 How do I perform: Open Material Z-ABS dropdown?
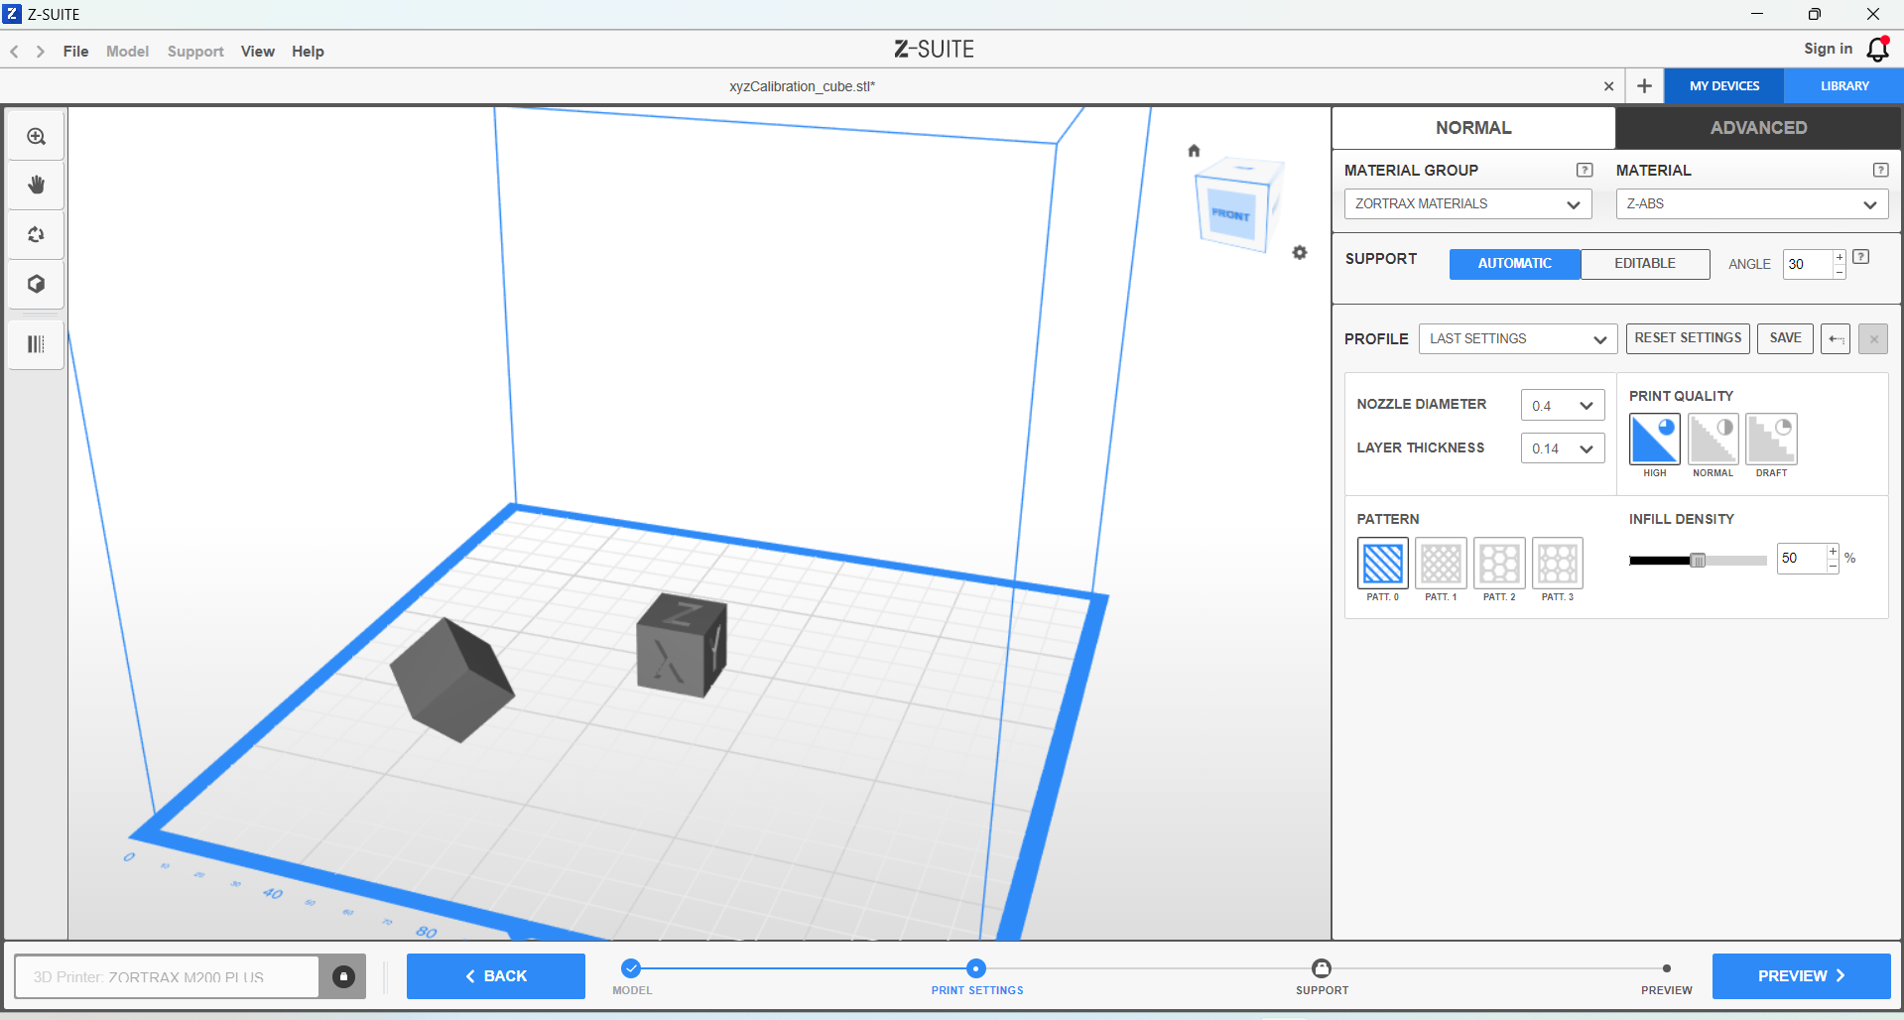point(1752,204)
